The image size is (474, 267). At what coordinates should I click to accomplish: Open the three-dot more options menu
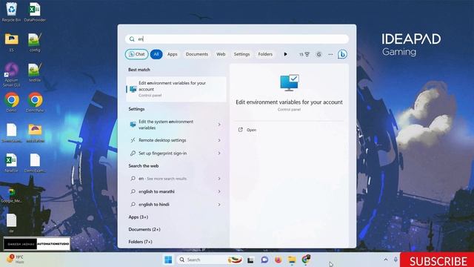[x=330, y=54]
